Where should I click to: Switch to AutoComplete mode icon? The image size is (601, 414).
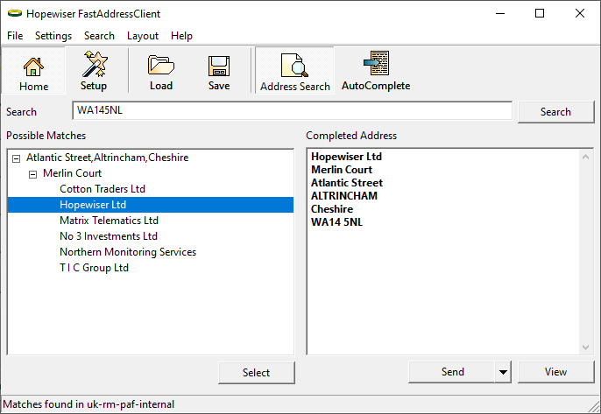pyautogui.click(x=376, y=71)
